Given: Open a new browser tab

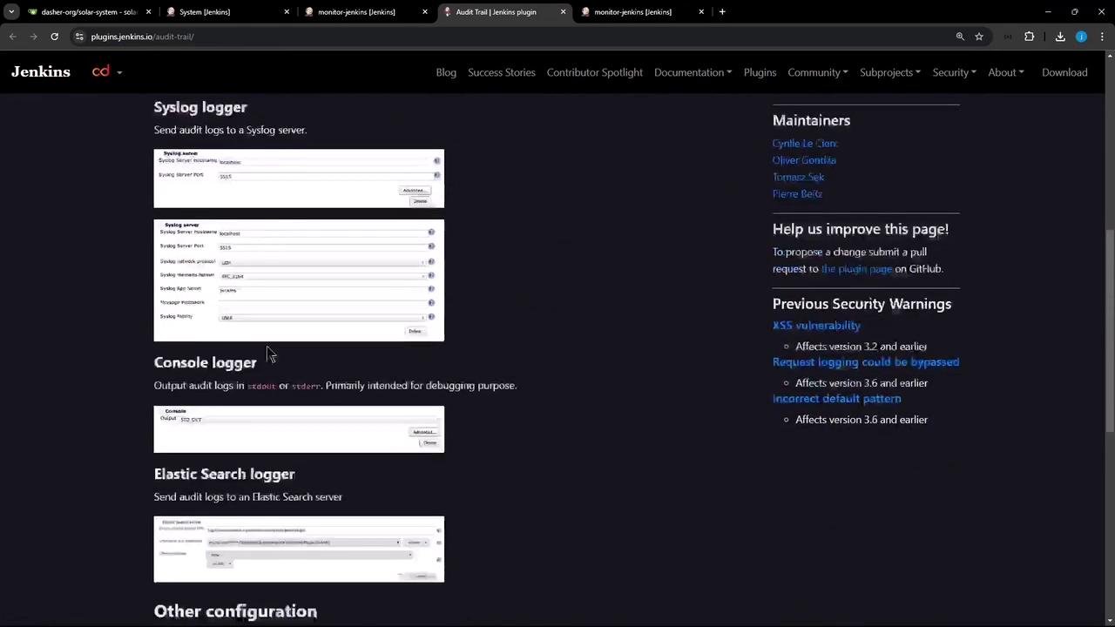Looking at the screenshot, I should point(722,11).
